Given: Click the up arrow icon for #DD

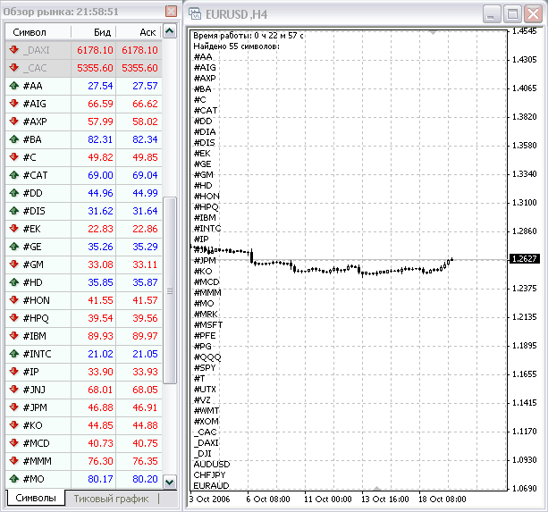Looking at the screenshot, I should (14, 192).
